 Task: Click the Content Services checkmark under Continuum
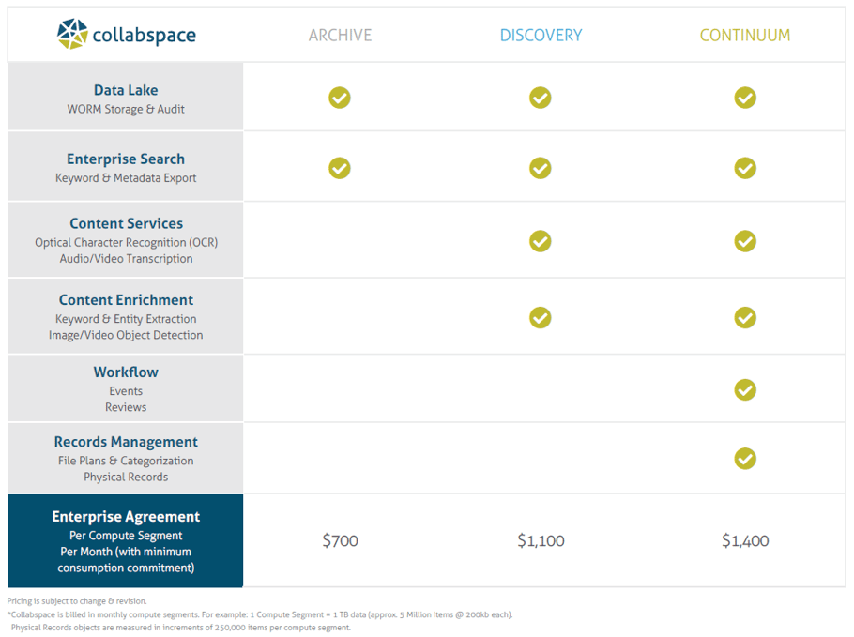click(745, 241)
